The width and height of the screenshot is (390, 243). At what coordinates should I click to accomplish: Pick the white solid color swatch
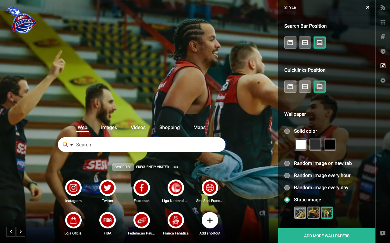[301, 145]
